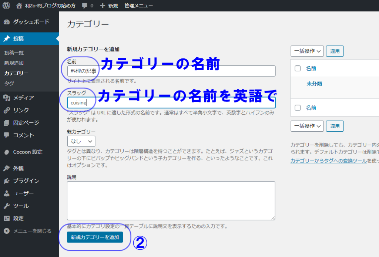Open 投稿一覧 in the sidebar submenu
379x257 pixels.
(x=14, y=53)
